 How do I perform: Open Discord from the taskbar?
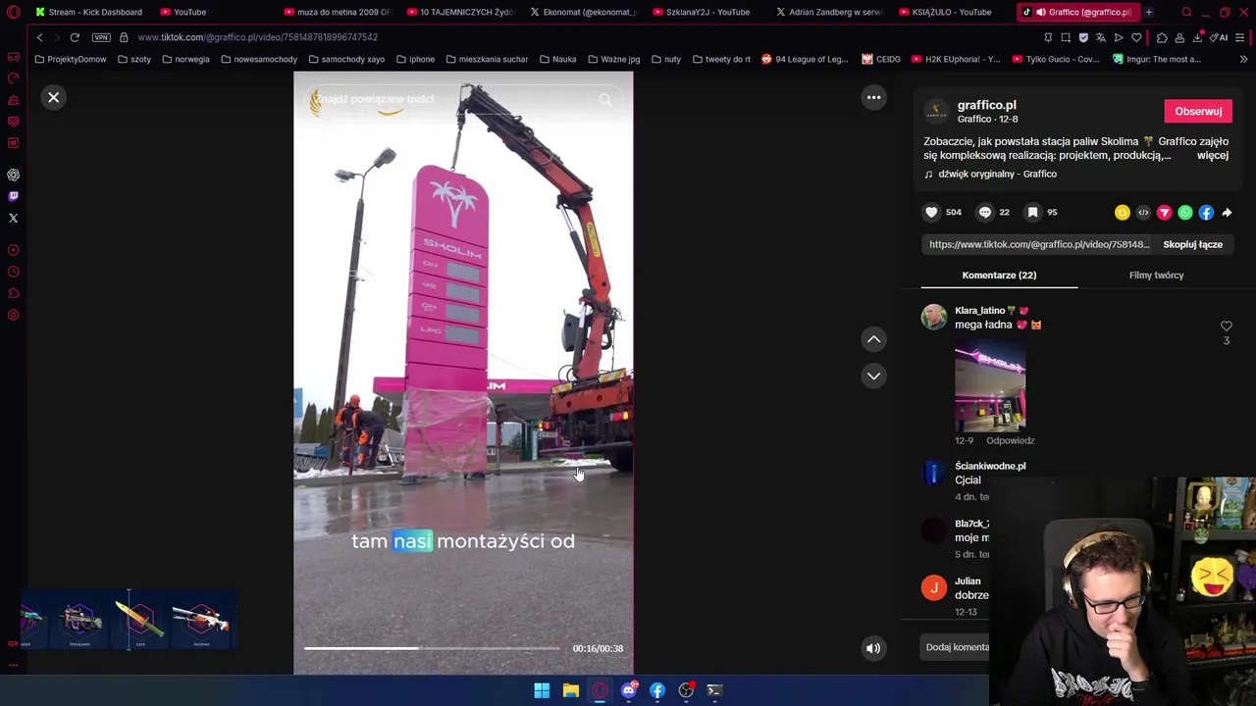coord(628,690)
